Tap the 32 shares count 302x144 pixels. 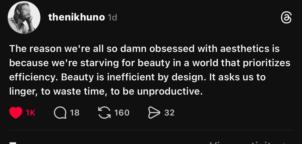click(x=169, y=113)
